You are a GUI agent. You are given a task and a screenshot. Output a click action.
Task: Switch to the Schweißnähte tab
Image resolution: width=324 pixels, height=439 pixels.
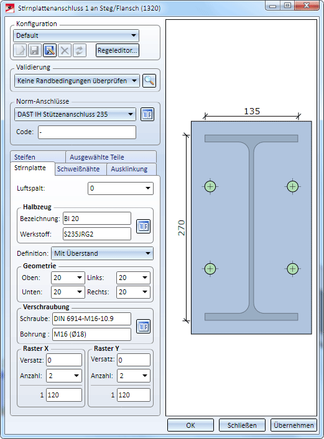tap(80, 169)
